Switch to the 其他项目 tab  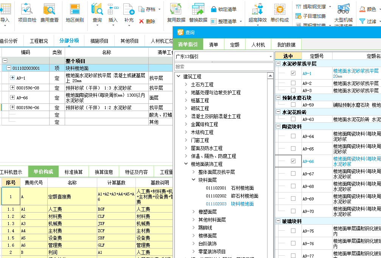coord(129,41)
